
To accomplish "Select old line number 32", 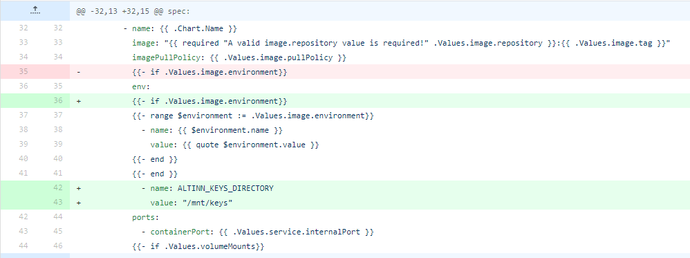I will coord(23,28).
